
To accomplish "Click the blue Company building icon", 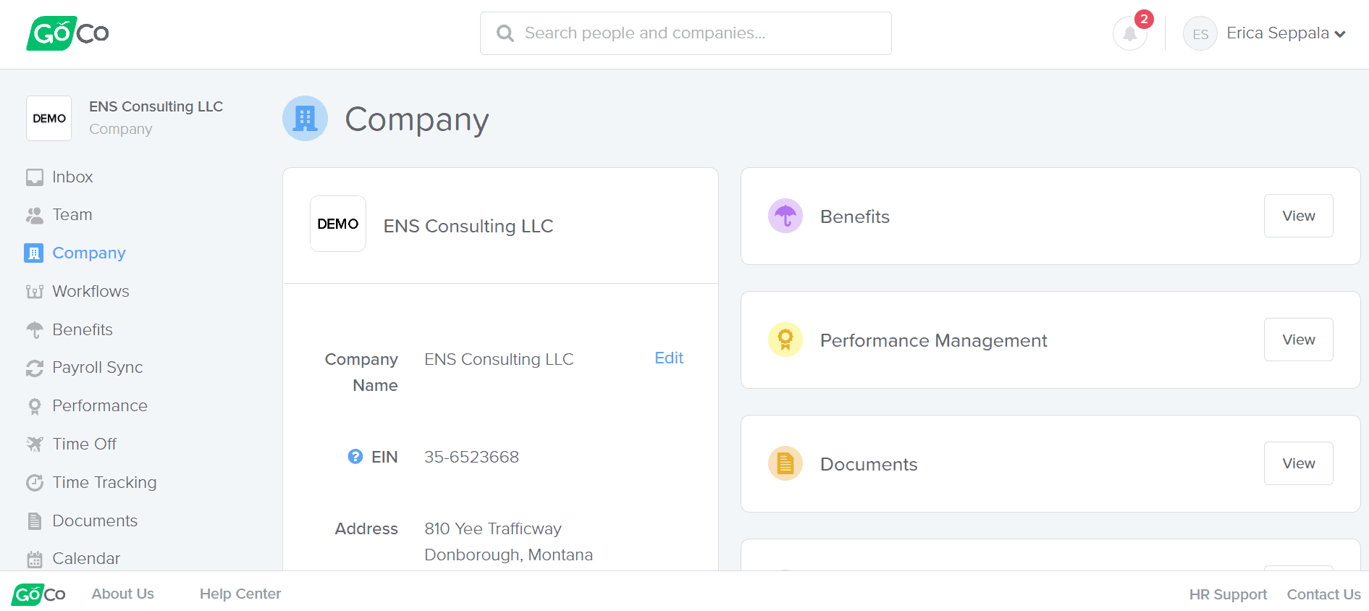I will pyautogui.click(x=305, y=118).
